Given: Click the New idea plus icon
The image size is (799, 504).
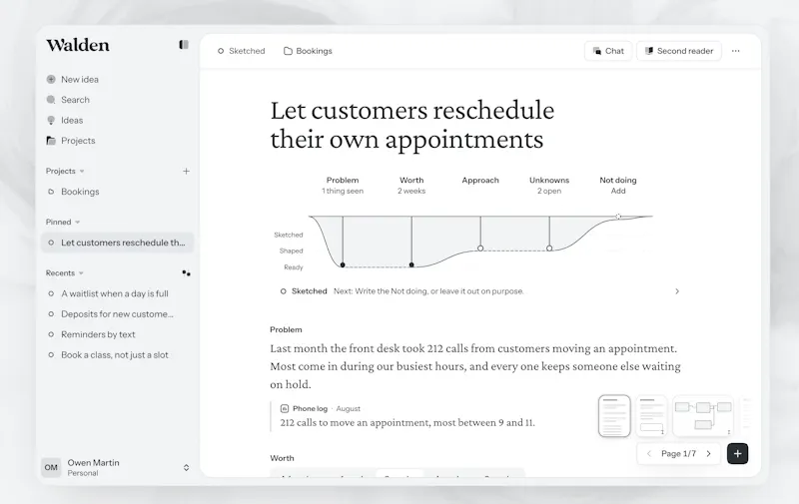Looking at the screenshot, I should 51,80.
